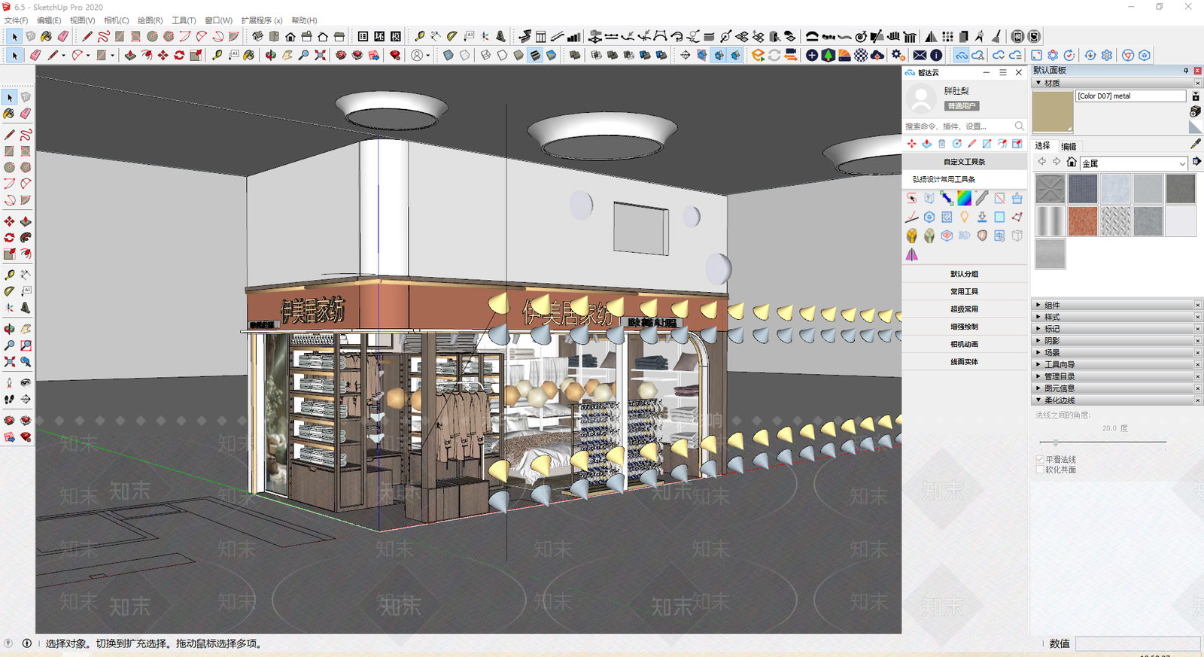The image size is (1204, 657).
Task: Open the 金属 material library dropdown
Action: pyautogui.click(x=1134, y=163)
